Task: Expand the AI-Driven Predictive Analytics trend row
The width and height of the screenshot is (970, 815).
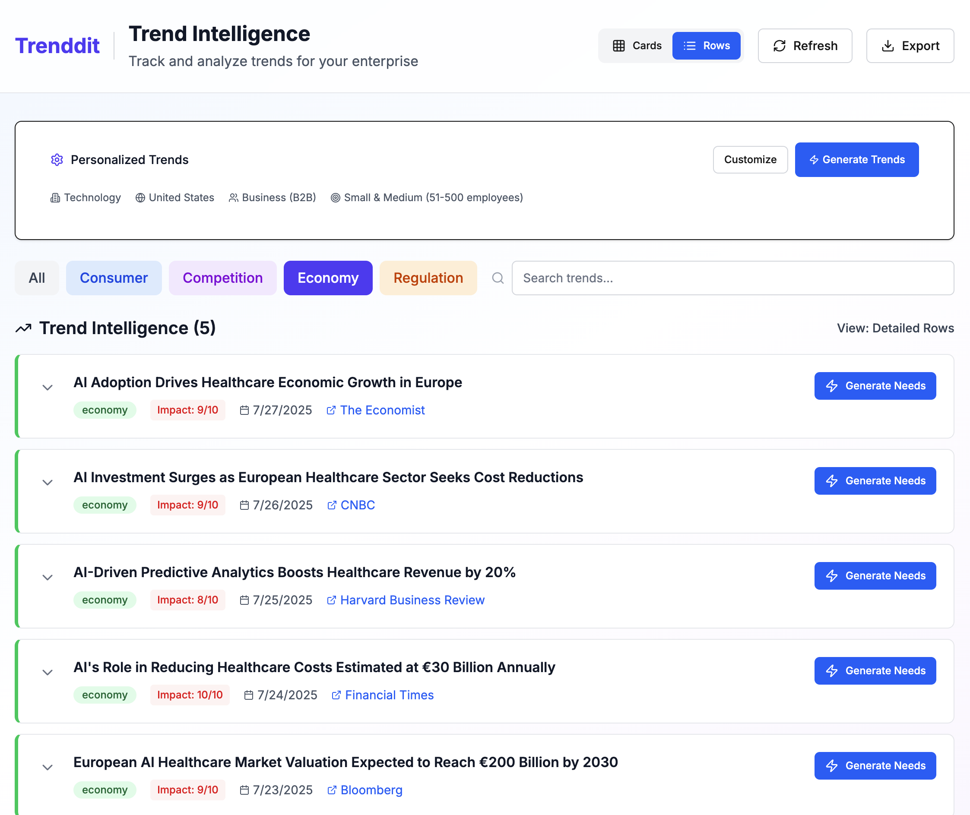Action: tap(47, 577)
